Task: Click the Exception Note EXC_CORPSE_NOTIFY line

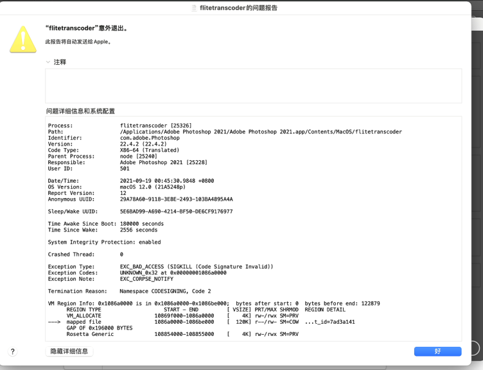Action: pos(110,280)
